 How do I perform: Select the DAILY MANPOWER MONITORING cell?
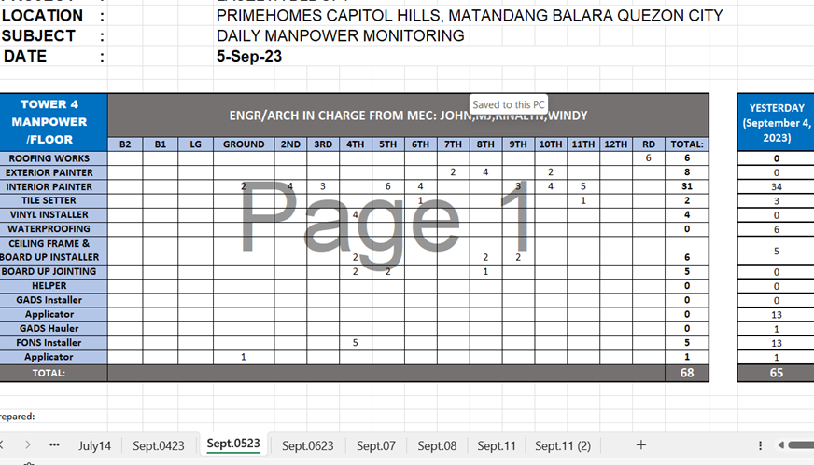tap(341, 35)
